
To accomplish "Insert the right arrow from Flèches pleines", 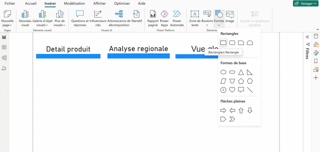I will click(x=223, y=110).
